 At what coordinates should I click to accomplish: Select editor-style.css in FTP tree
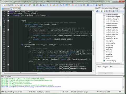[x=111, y=37]
